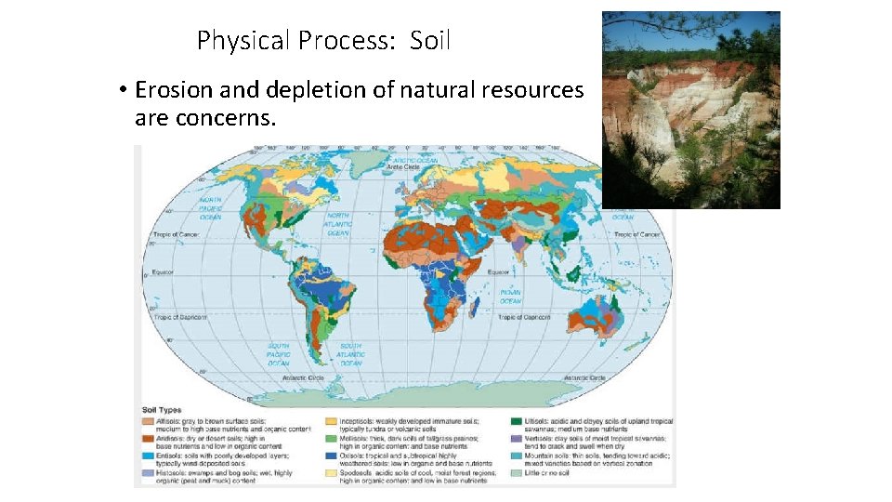
Task: Click 'Equator' label beside Indian Ocean
Action: point(498,272)
